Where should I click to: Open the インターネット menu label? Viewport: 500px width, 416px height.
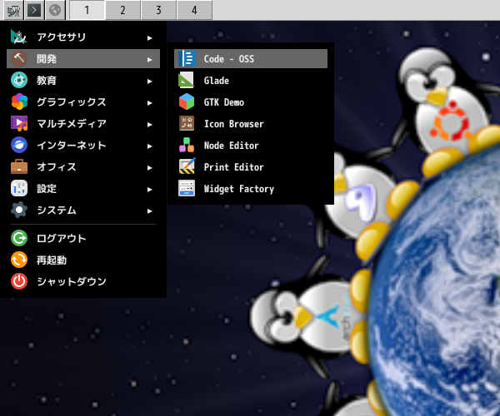tap(72, 145)
